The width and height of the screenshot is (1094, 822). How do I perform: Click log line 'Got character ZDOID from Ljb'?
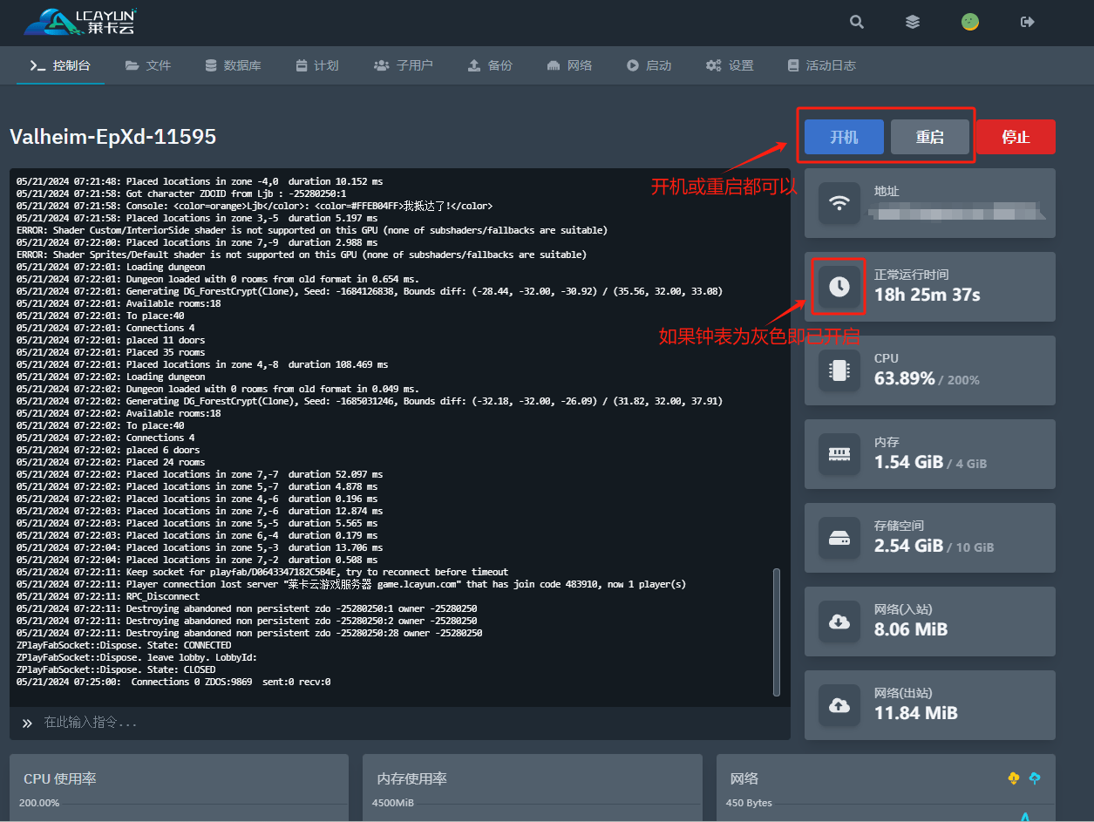tap(181, 194)
